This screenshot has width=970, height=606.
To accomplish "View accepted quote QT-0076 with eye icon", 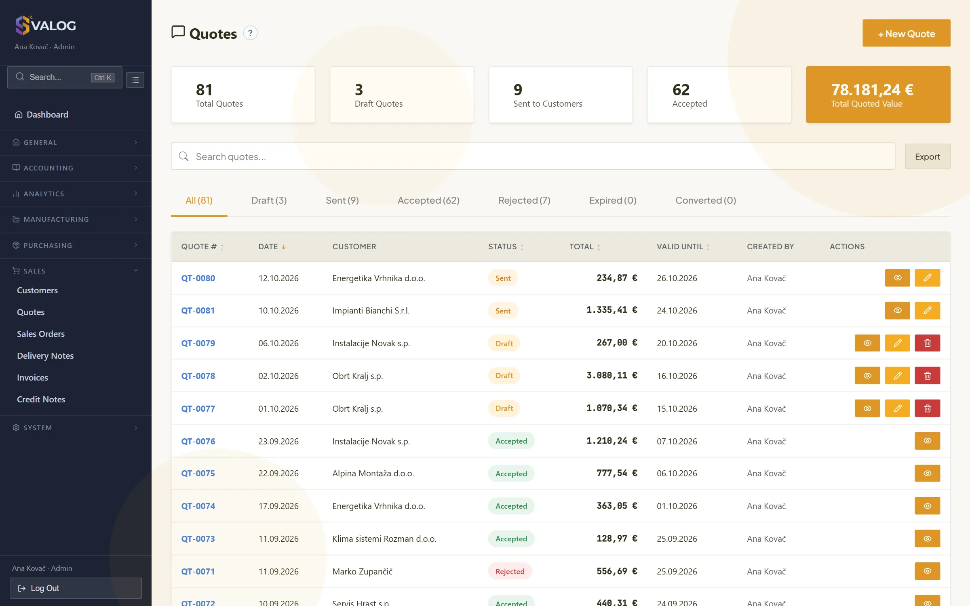I will (x=928, y=441).
